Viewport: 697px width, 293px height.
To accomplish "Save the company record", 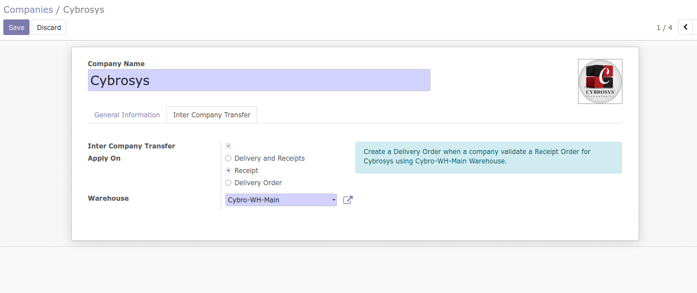I will 16,27.
